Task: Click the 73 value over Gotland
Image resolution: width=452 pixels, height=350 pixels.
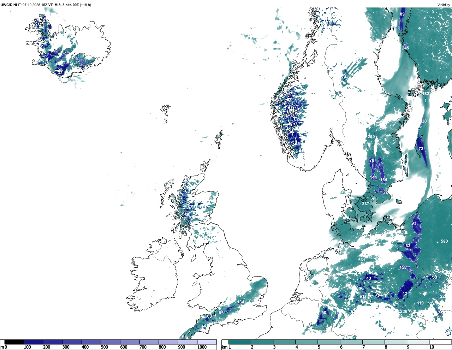Action: click(421, 149)
